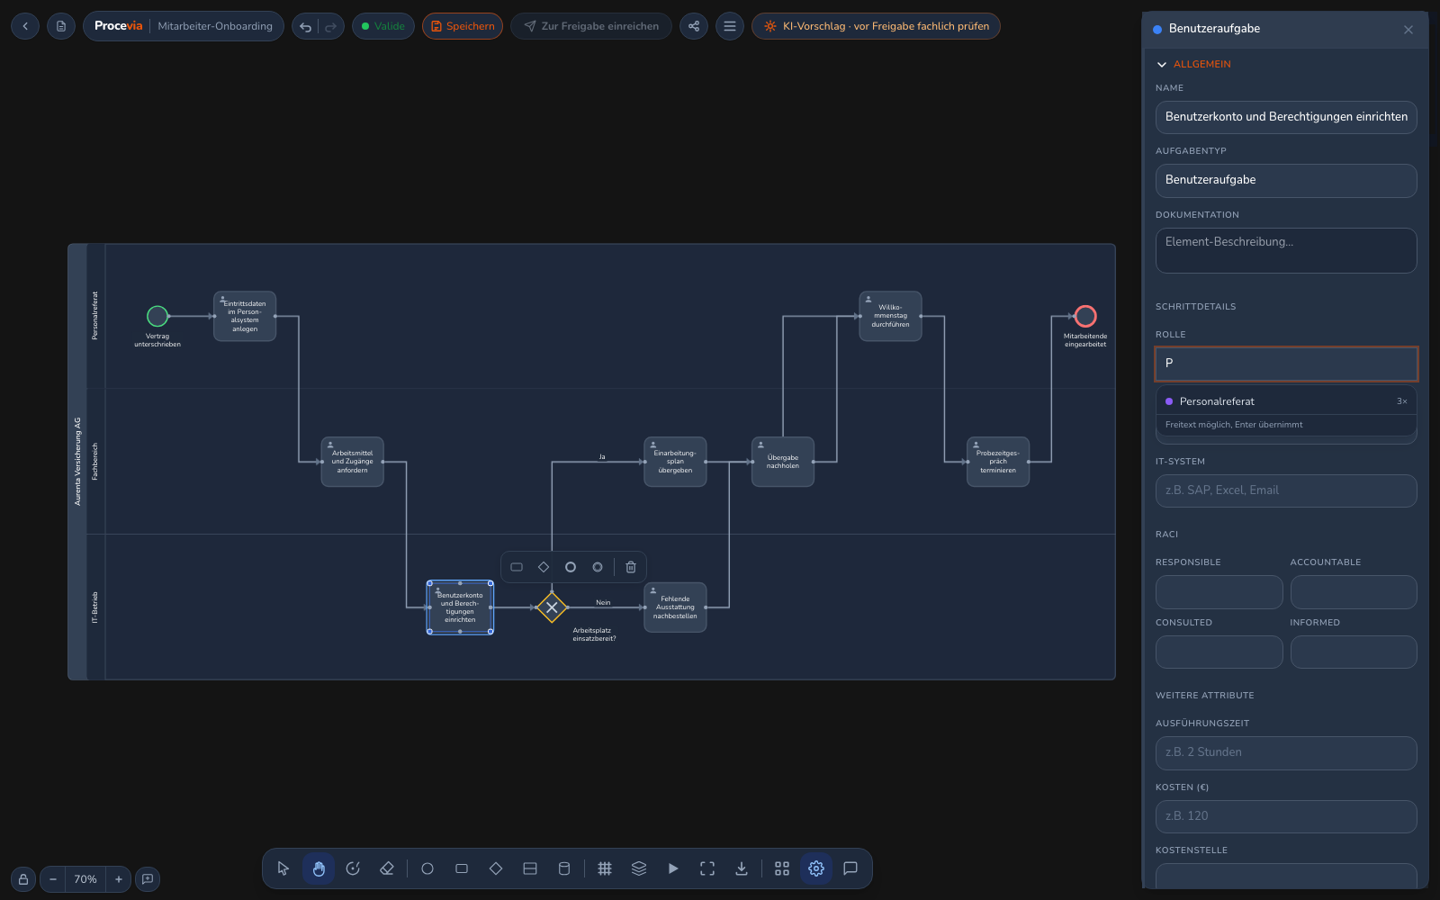Fit diagram to screen icon
The height and width of the screenshot is (900, 1440).
pyautogui.click(x=707, y=868)
